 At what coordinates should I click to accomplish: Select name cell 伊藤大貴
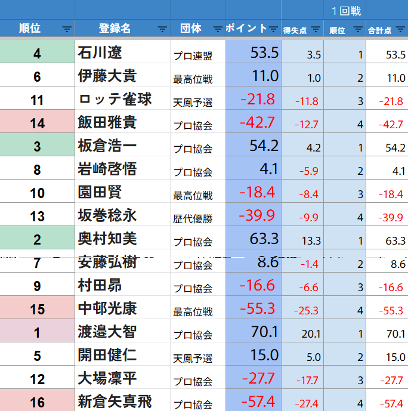click(123, 75)
